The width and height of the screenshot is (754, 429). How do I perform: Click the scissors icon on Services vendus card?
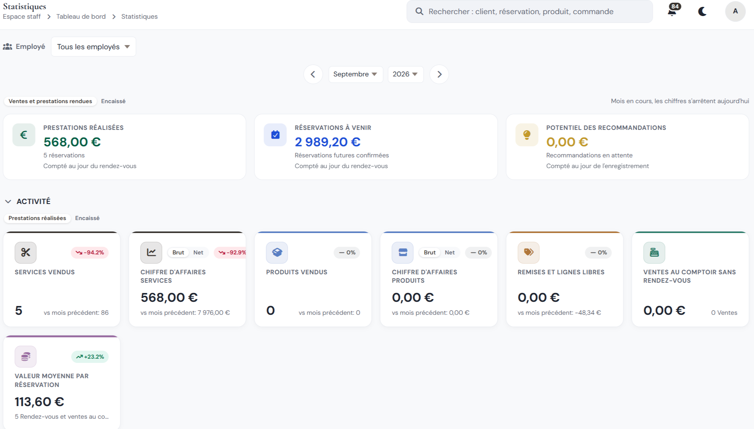point(26,253)
